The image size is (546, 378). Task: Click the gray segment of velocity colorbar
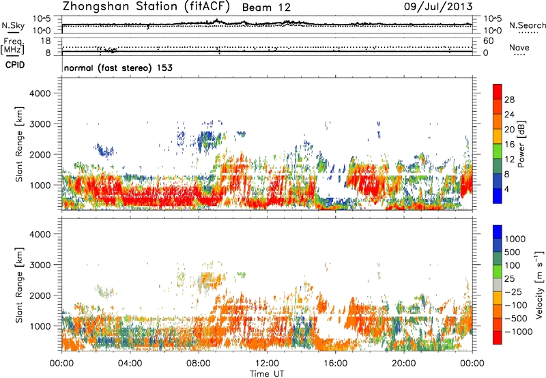tap(498, 285)
